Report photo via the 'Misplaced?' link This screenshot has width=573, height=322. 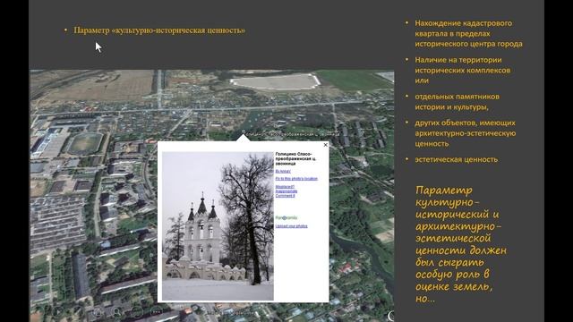pyautogui.click(x=285, y=187)
